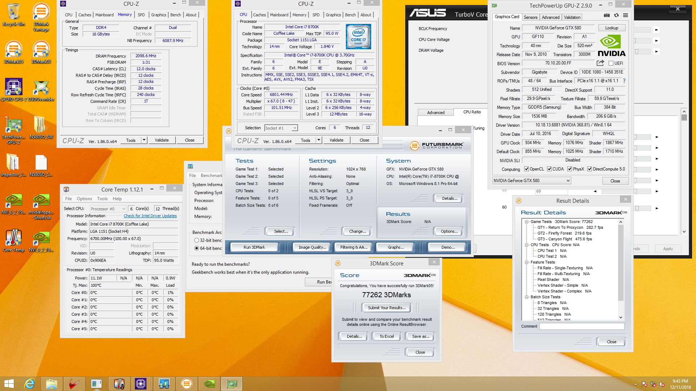
Task: Click the Result Details tree scrollbar down arrow
Action: pyautogui.click(x=621, y=318)
